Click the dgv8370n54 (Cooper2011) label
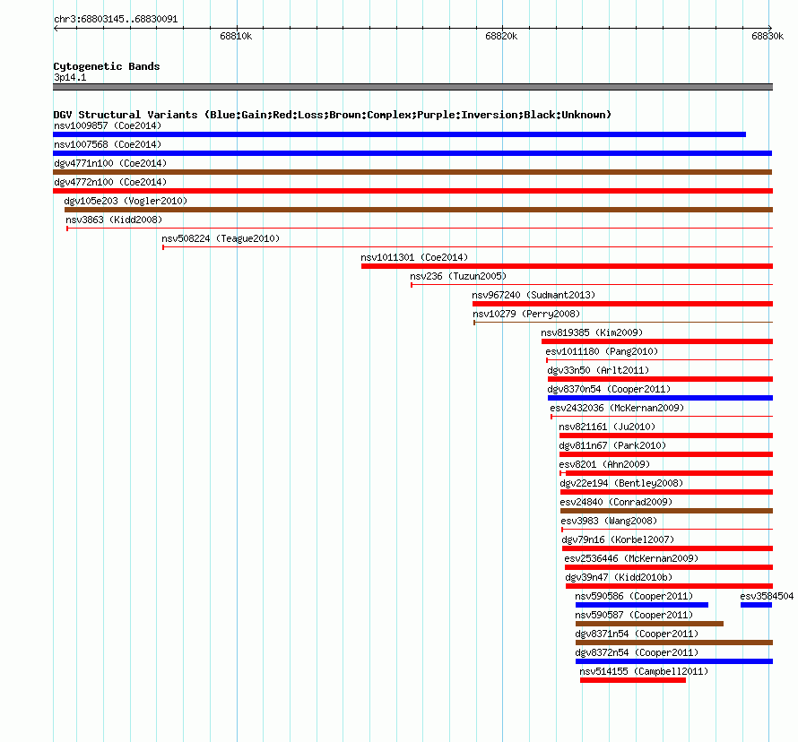This screenshot has width=798, height=742. (x=609, y=389)
